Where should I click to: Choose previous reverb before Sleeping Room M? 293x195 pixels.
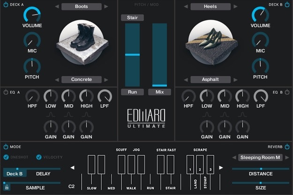234,158
